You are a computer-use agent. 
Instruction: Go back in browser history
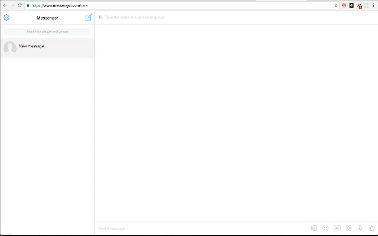point(5,5)
